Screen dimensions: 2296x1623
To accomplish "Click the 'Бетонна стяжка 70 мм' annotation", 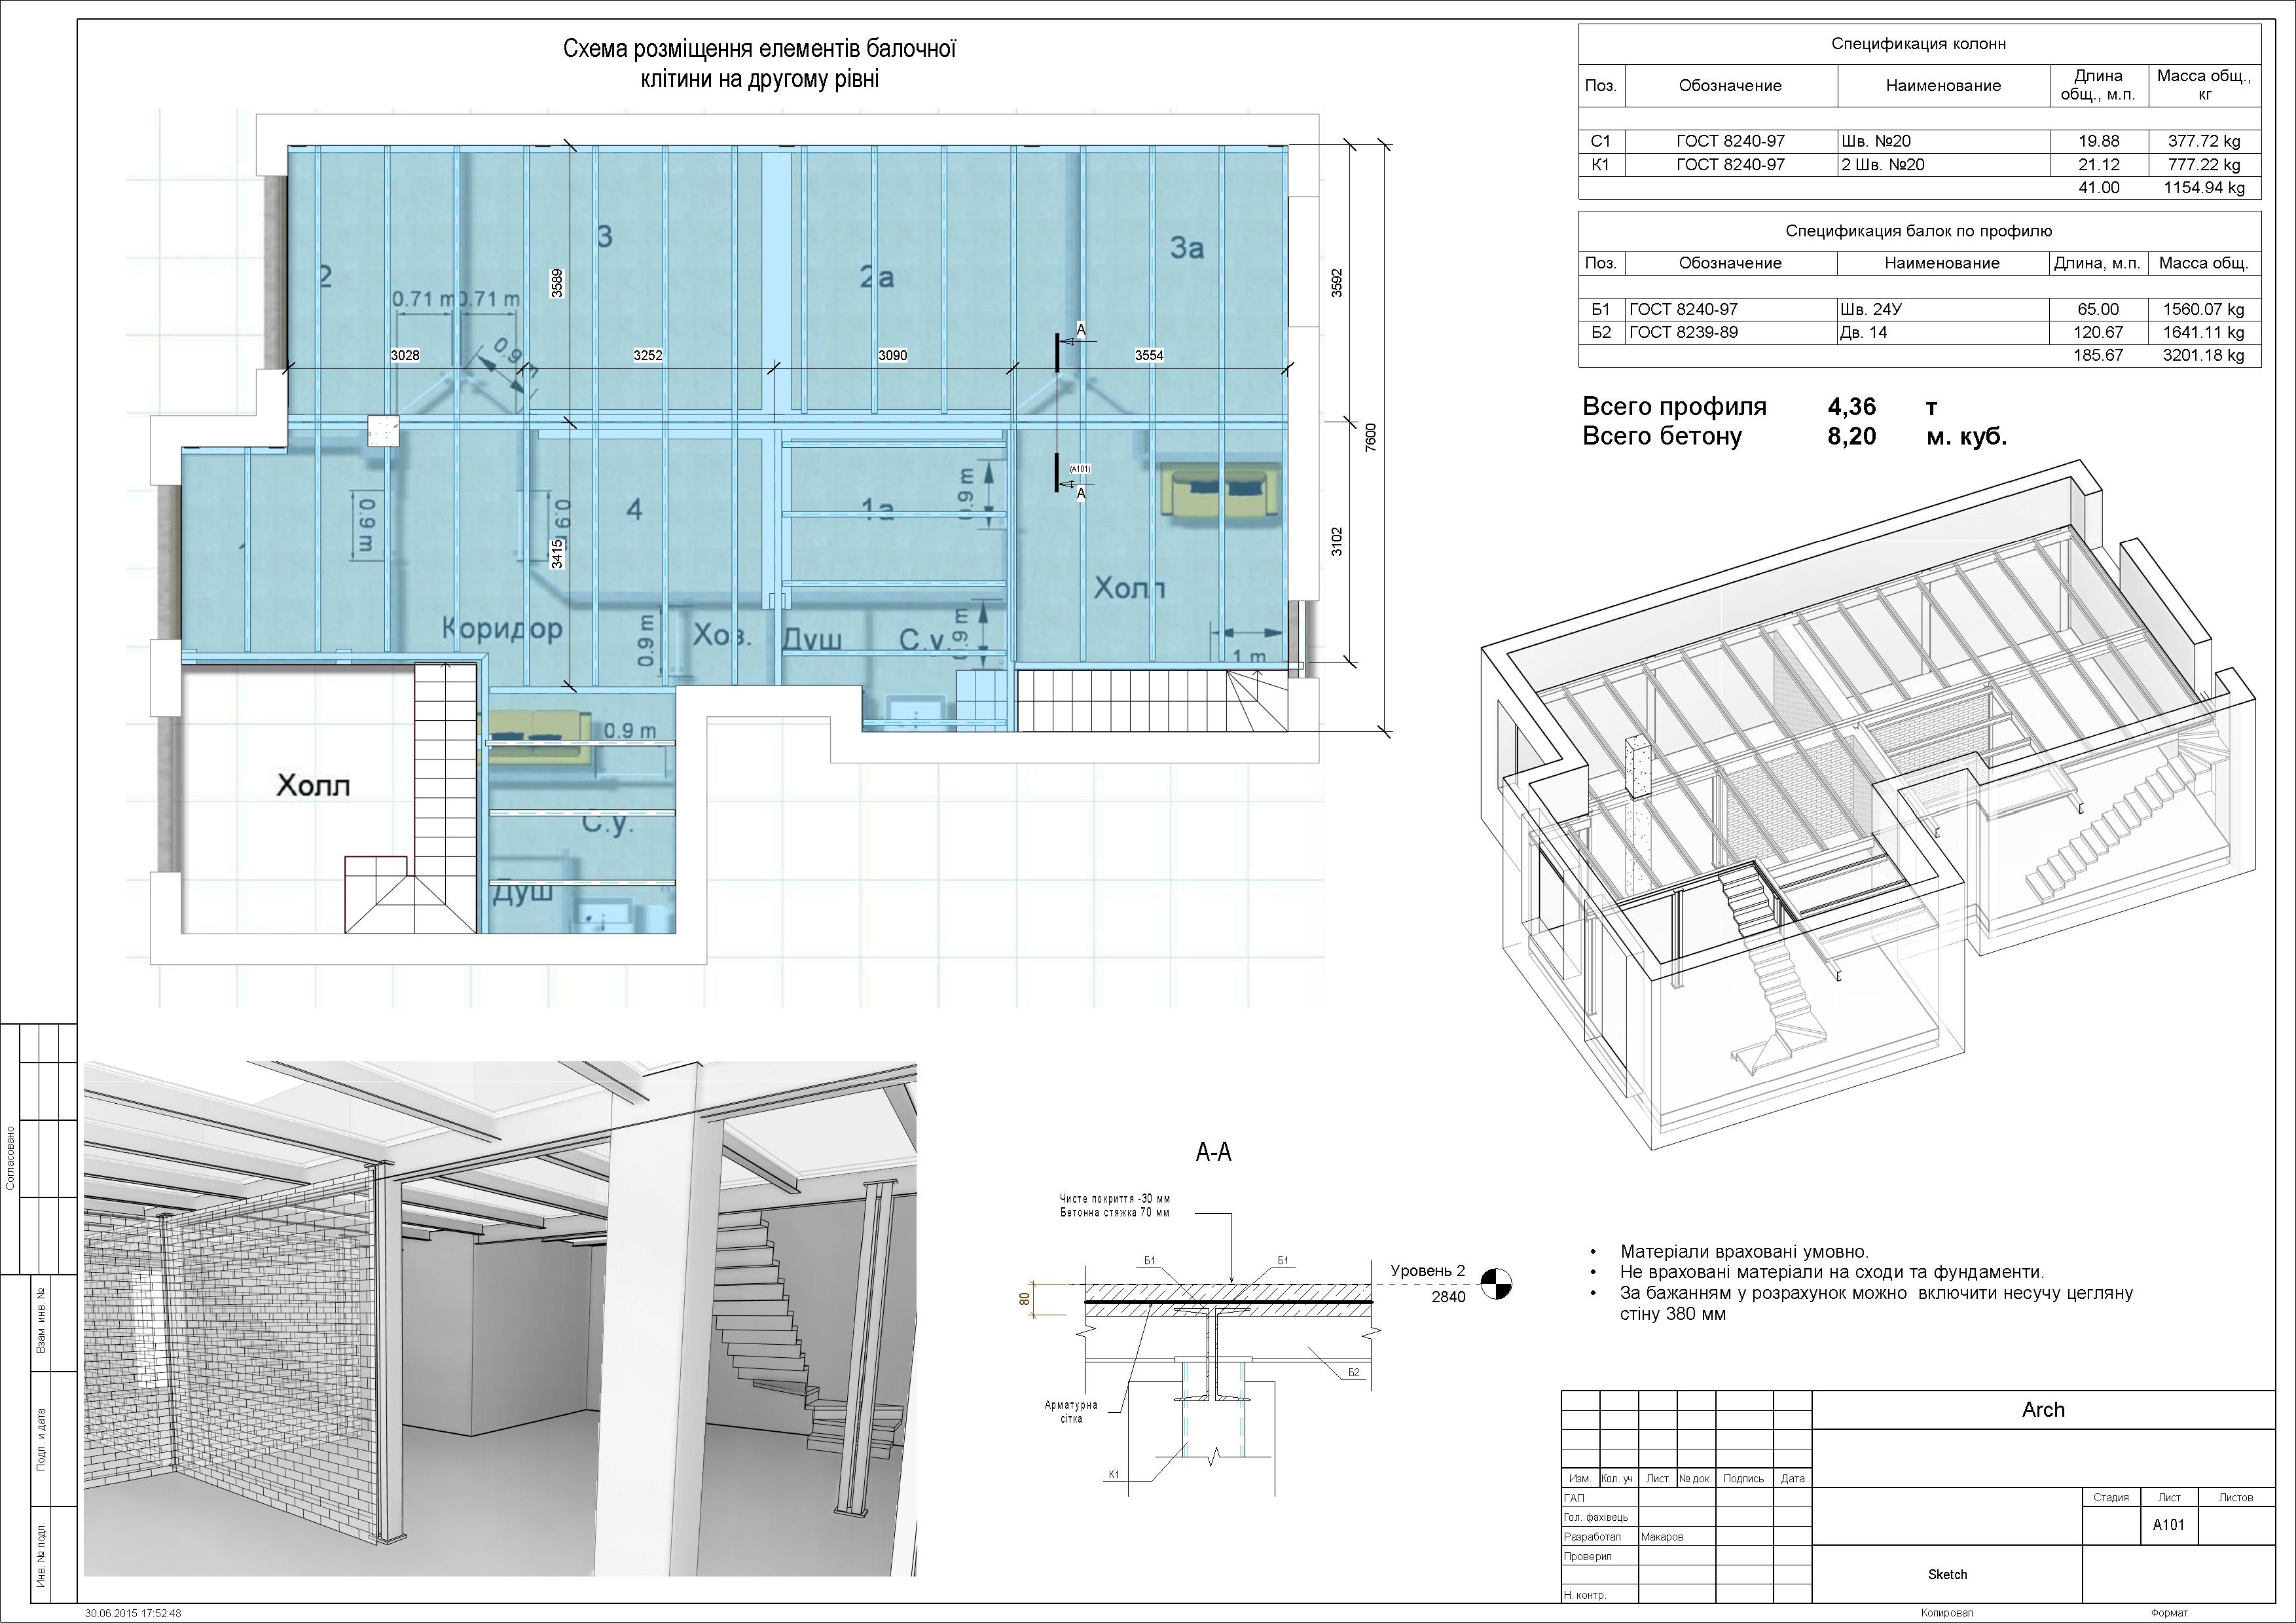I will [1115, 1212].
